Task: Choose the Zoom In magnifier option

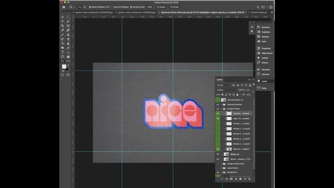Action: pyautogui.click(x=80, y=7)
